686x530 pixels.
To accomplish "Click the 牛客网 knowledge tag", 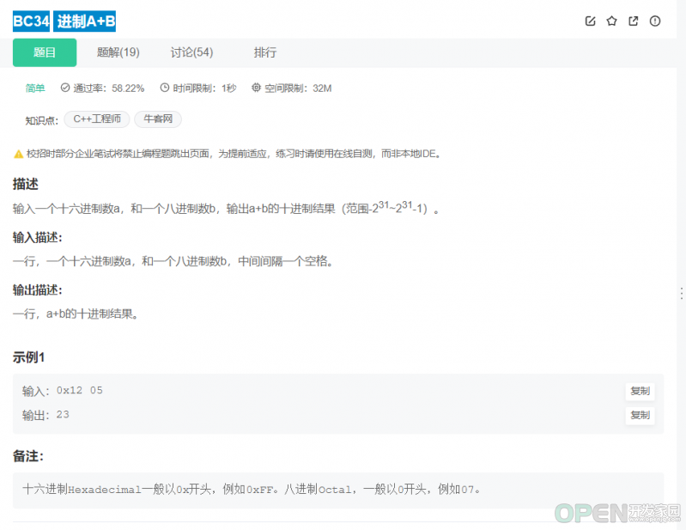I will pyautogui.click(x=158, y=119).
